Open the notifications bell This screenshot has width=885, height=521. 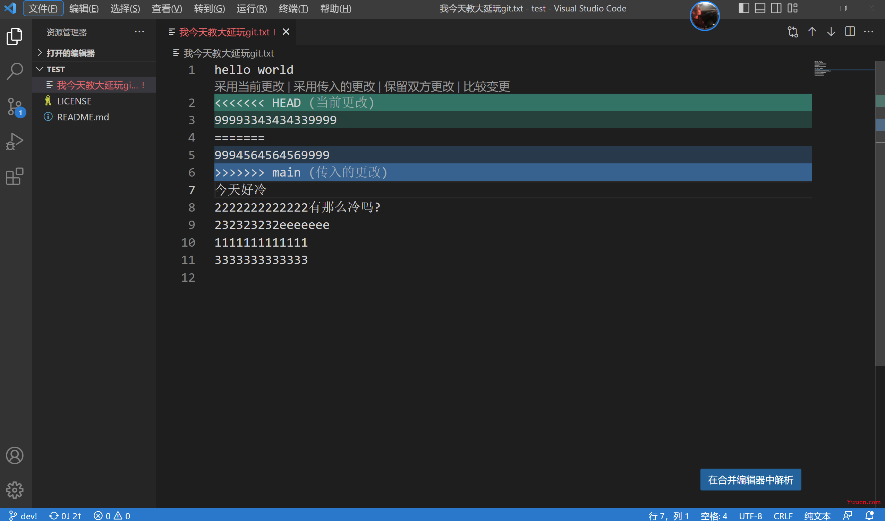pyautogui.click(x=869, y=515)
